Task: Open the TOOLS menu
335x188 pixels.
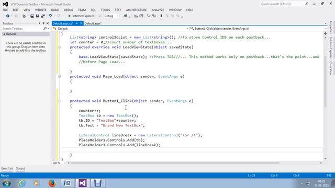Action: pyautogui.click(x=105, y=10)
